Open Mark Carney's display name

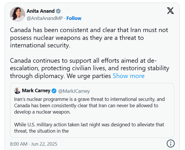click(36, 91)
